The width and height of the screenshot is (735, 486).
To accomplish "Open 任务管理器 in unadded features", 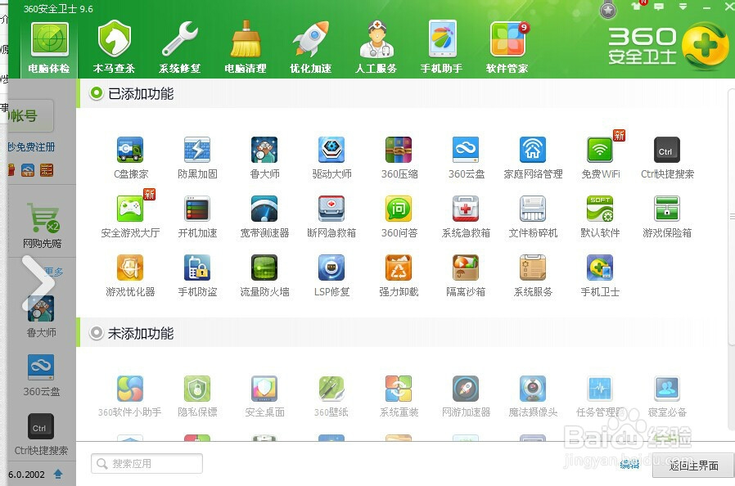I will pos(599,391).
